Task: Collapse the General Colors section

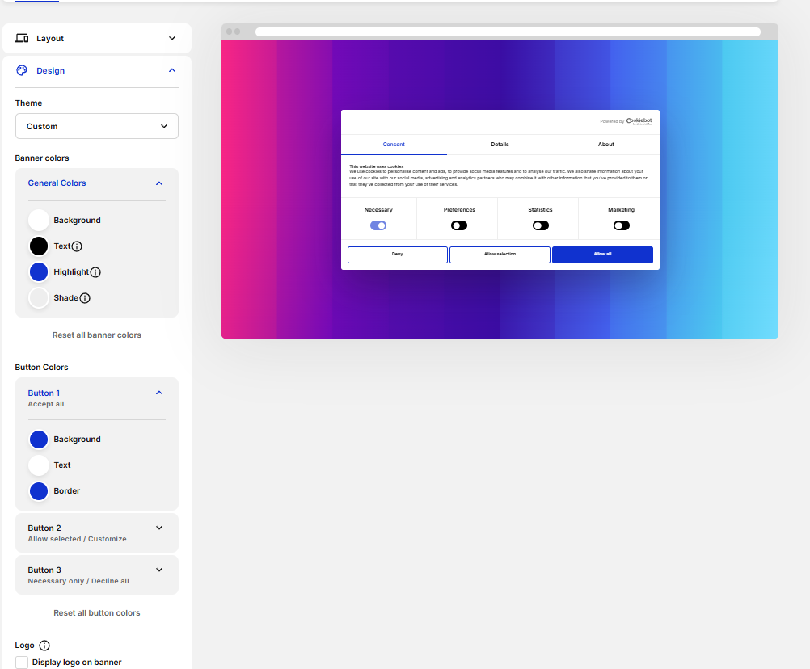Action: click(x=159, y=183)
